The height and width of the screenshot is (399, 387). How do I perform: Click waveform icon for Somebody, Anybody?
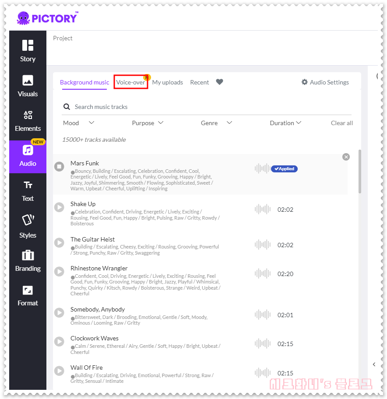[263, 315]
